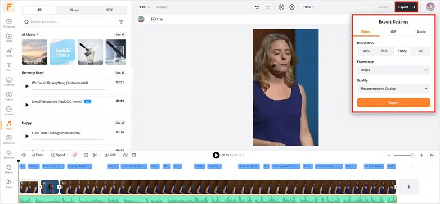Screen dimensions: 440x204
Task: Click the black Export button in top bar
Action: point(406,7)
